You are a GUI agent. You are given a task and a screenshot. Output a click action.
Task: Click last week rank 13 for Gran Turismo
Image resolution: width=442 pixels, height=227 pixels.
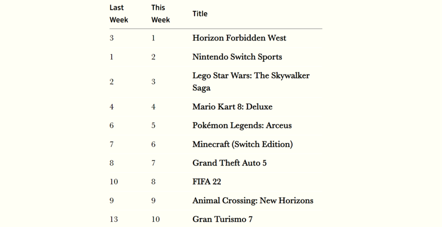(x=114, y=219)
